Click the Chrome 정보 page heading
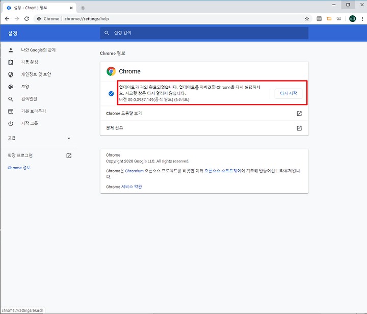The image size is (367, 314). tap(112, 54)
